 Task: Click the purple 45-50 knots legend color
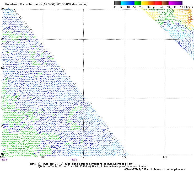tap(179, 3)
